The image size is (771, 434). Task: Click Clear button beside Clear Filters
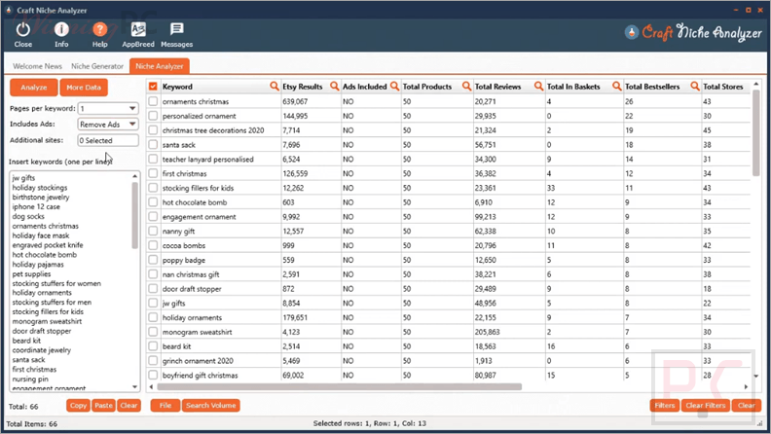[747, 406]
